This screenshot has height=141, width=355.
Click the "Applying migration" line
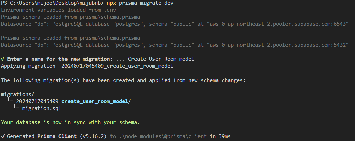point(89,66)
